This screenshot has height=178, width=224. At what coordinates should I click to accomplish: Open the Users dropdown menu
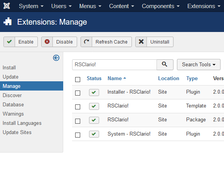tap(61, 6)
